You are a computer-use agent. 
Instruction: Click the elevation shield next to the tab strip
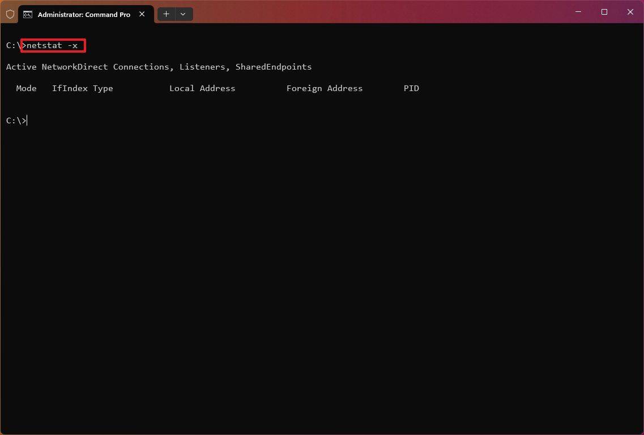click(x=10, y=14)
